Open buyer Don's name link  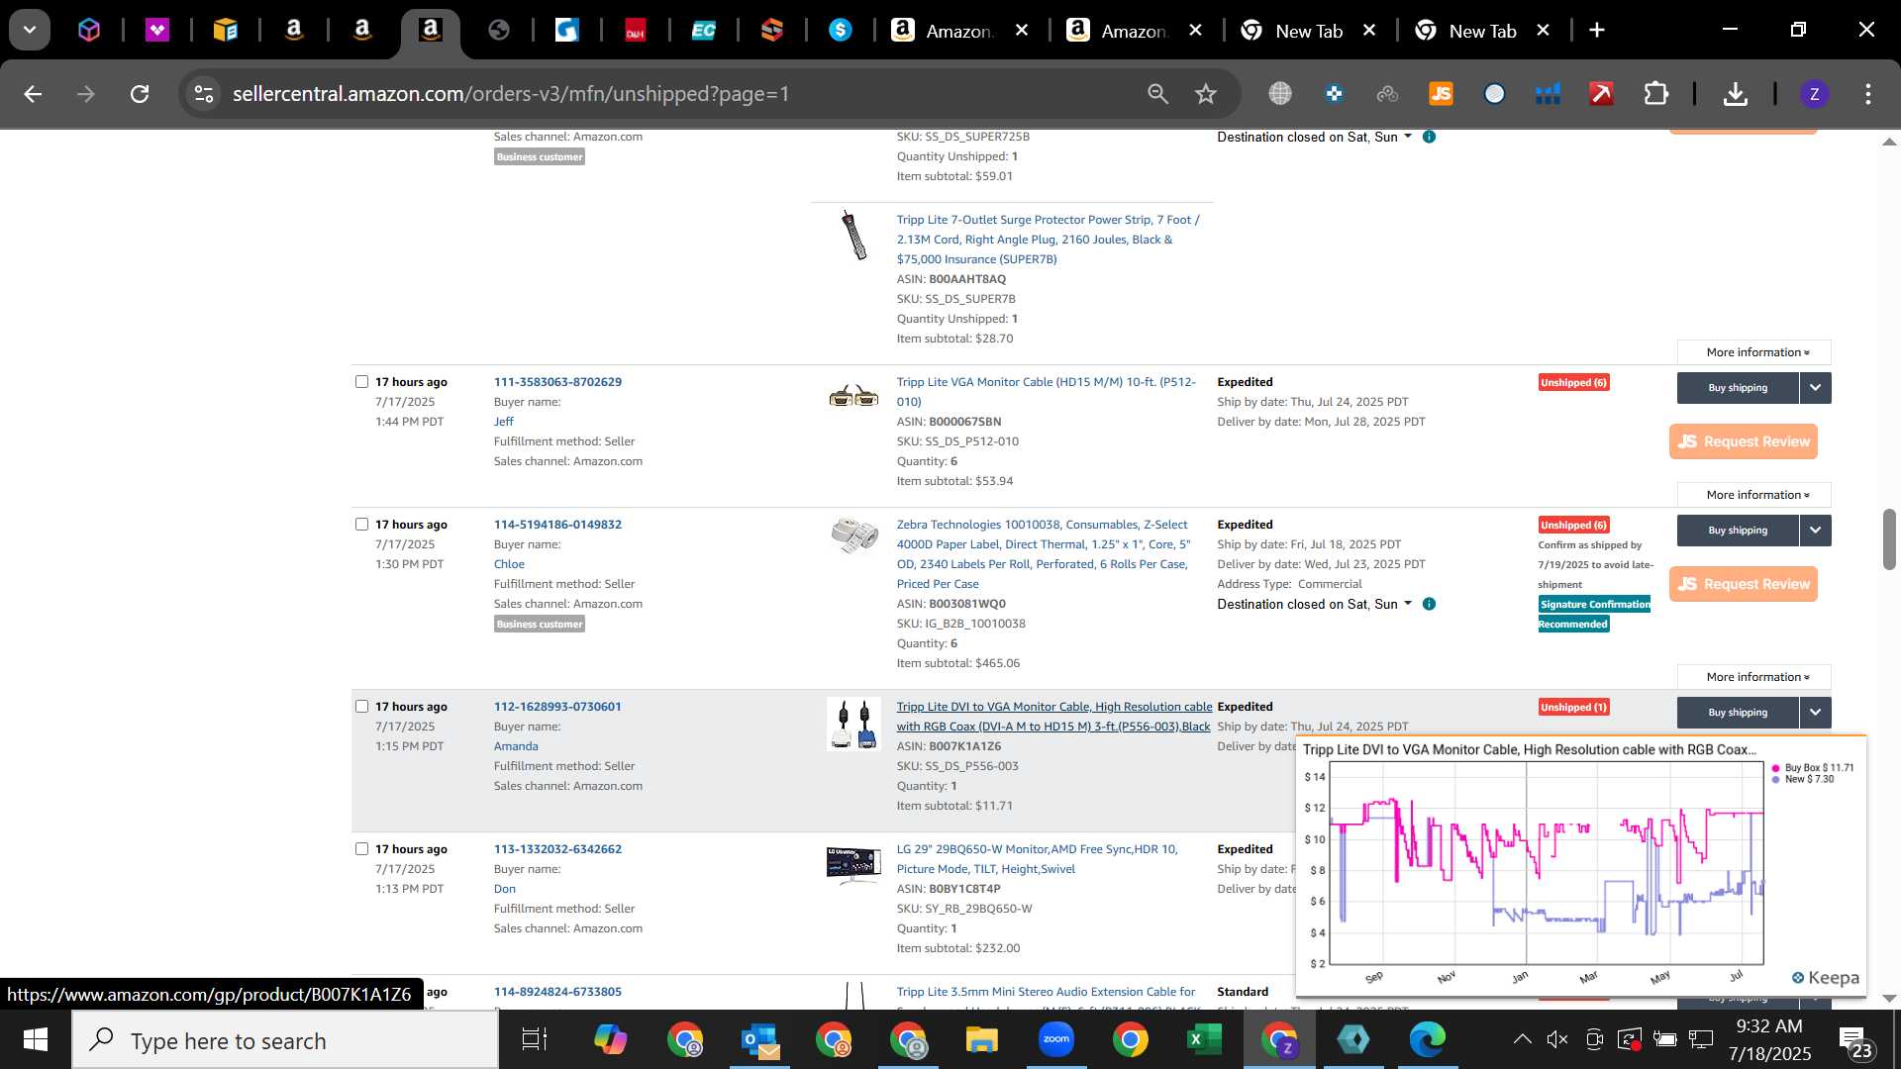pos(505,889)
